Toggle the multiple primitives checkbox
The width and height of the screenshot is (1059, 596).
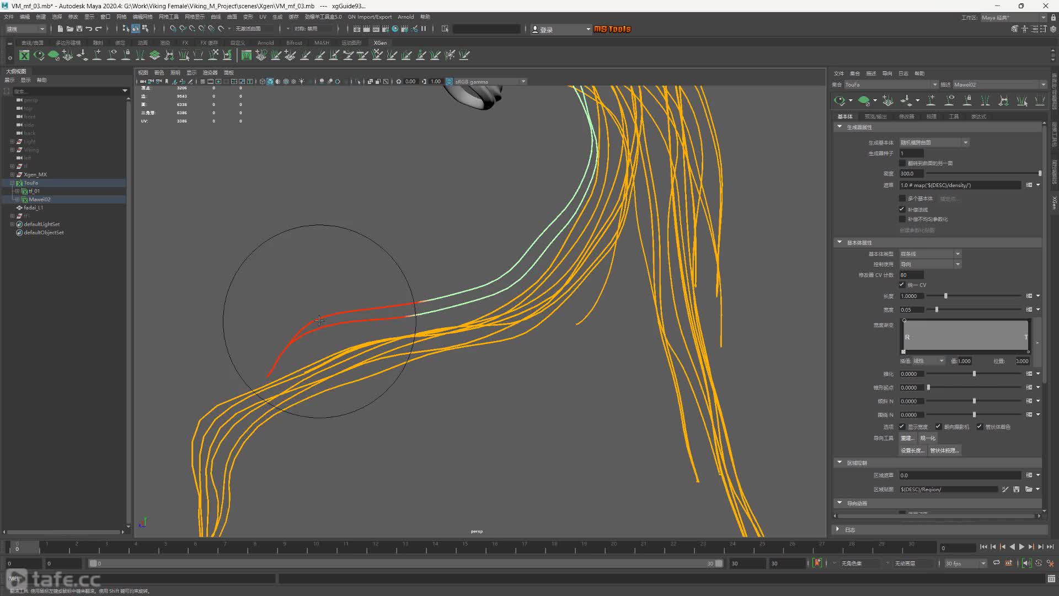tap(902, 199)
